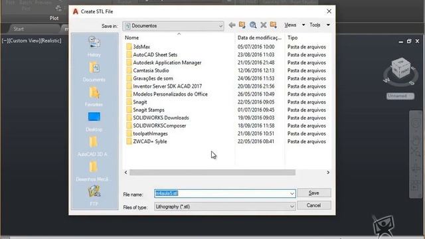Open History in places sidebar
The width and height of the screenshot is (425, 239).
pos(94,46)
